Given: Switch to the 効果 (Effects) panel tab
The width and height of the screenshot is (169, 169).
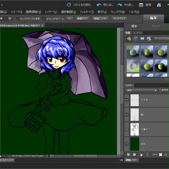Looking at the screenshot, I should click(x=127, y=33).
